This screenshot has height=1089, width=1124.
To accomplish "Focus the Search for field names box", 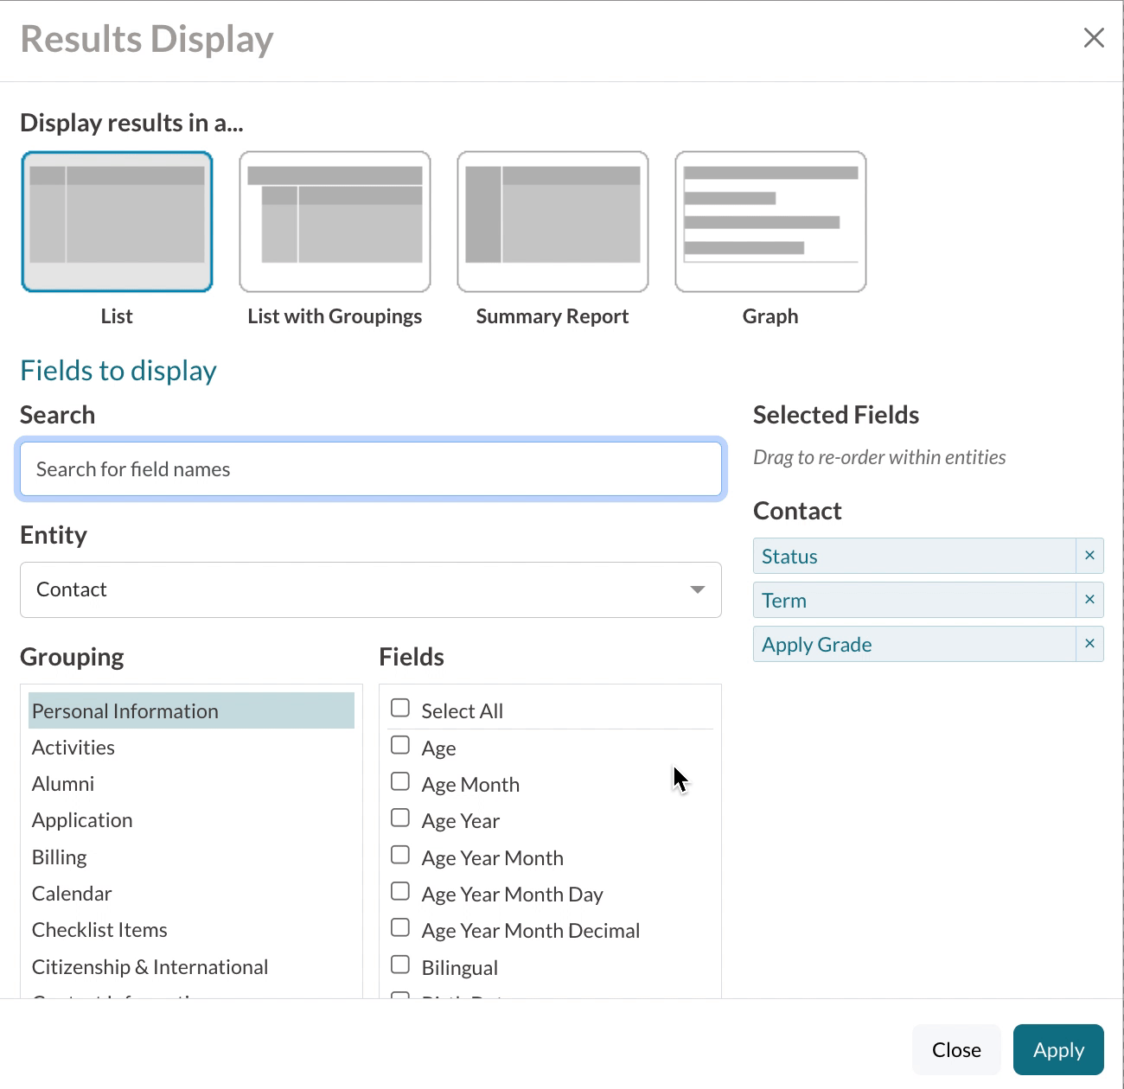I will pyautogui.click(x=370, y=469).
